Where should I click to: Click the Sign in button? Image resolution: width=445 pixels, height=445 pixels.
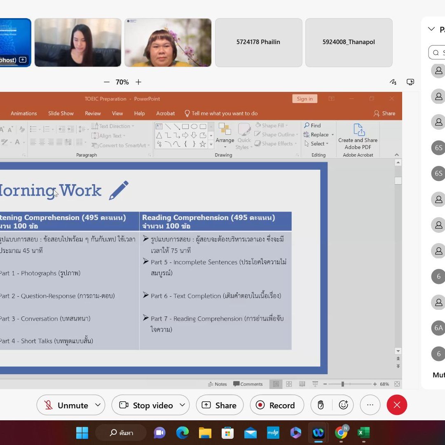coord(304,99)
